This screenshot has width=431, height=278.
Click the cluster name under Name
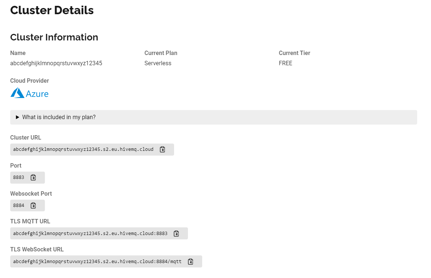click(56, 63)
